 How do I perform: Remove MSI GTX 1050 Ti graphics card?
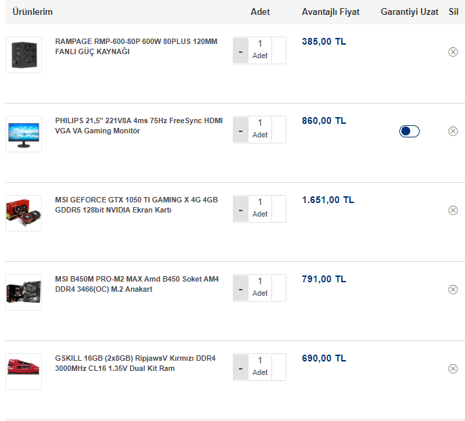coord(453,210)
